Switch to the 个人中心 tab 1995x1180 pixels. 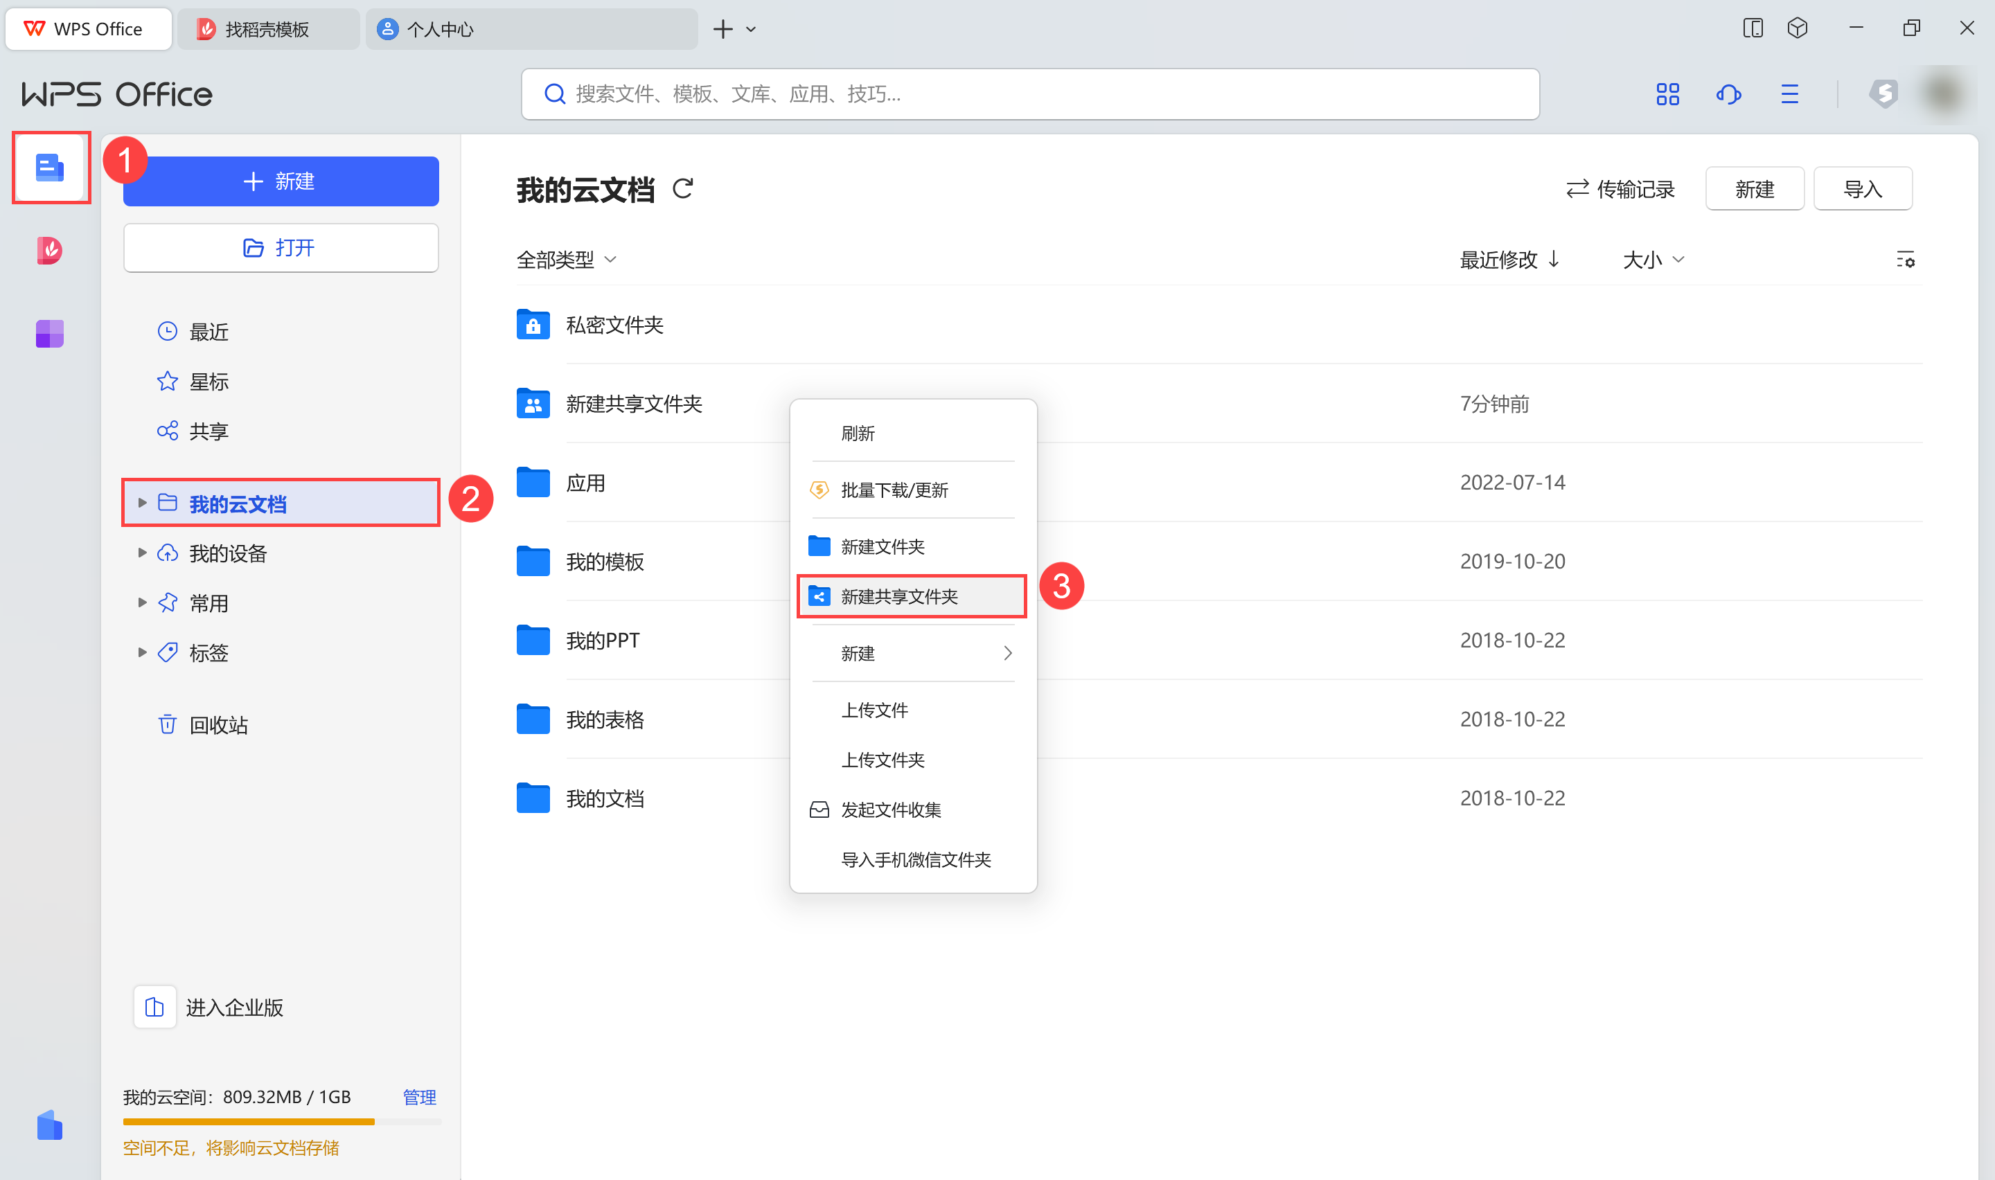click(440, 29)
